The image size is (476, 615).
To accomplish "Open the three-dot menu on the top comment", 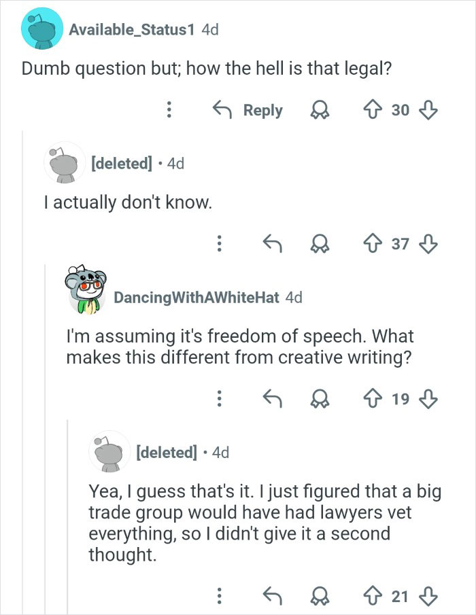I will point(170,110).
